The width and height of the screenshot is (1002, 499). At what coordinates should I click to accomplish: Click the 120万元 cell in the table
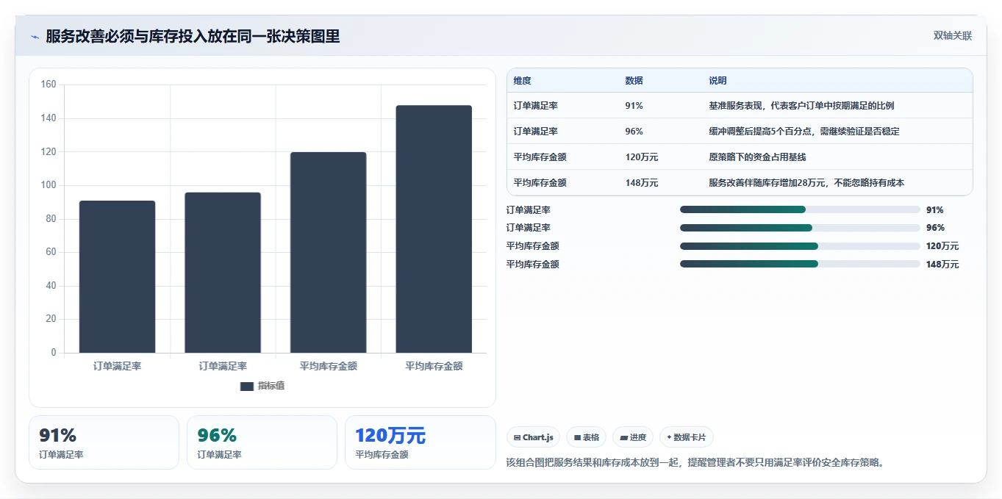[x=642, y=157]
